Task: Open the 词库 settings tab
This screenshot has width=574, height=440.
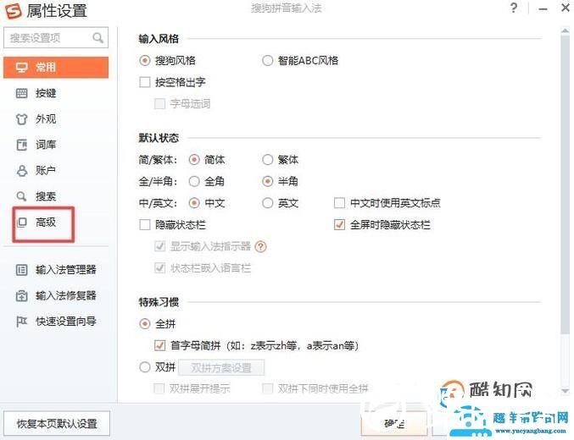Action: click(x=56, y=145)
